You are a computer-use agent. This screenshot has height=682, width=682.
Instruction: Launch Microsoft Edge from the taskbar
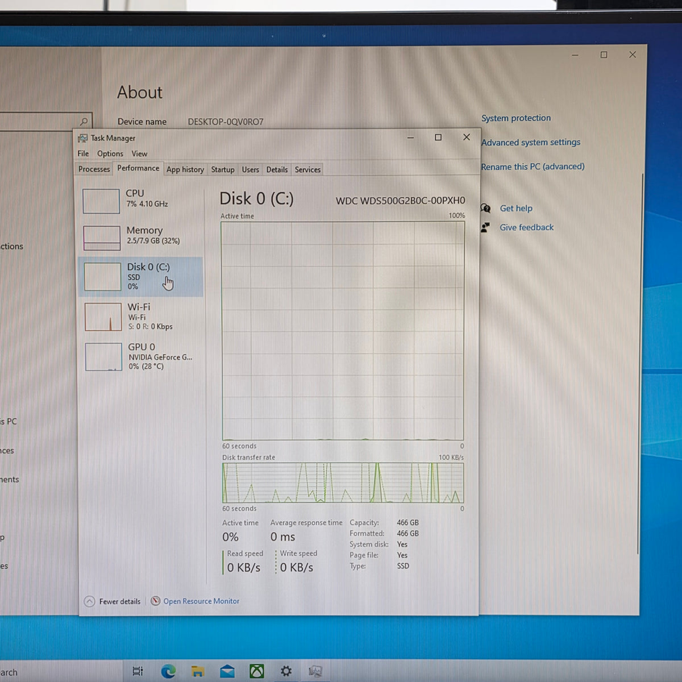(168, 671)
